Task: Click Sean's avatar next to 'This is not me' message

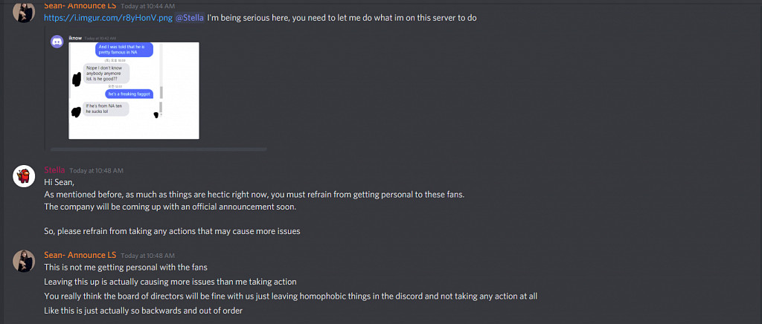Action: 25,261
